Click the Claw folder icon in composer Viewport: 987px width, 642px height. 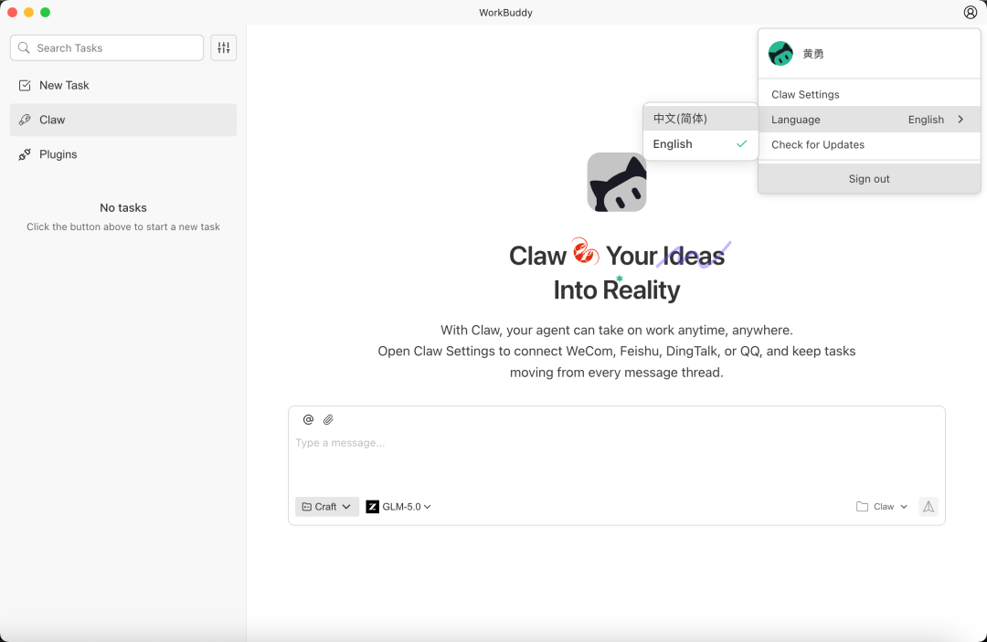click(x=863, y=507)
